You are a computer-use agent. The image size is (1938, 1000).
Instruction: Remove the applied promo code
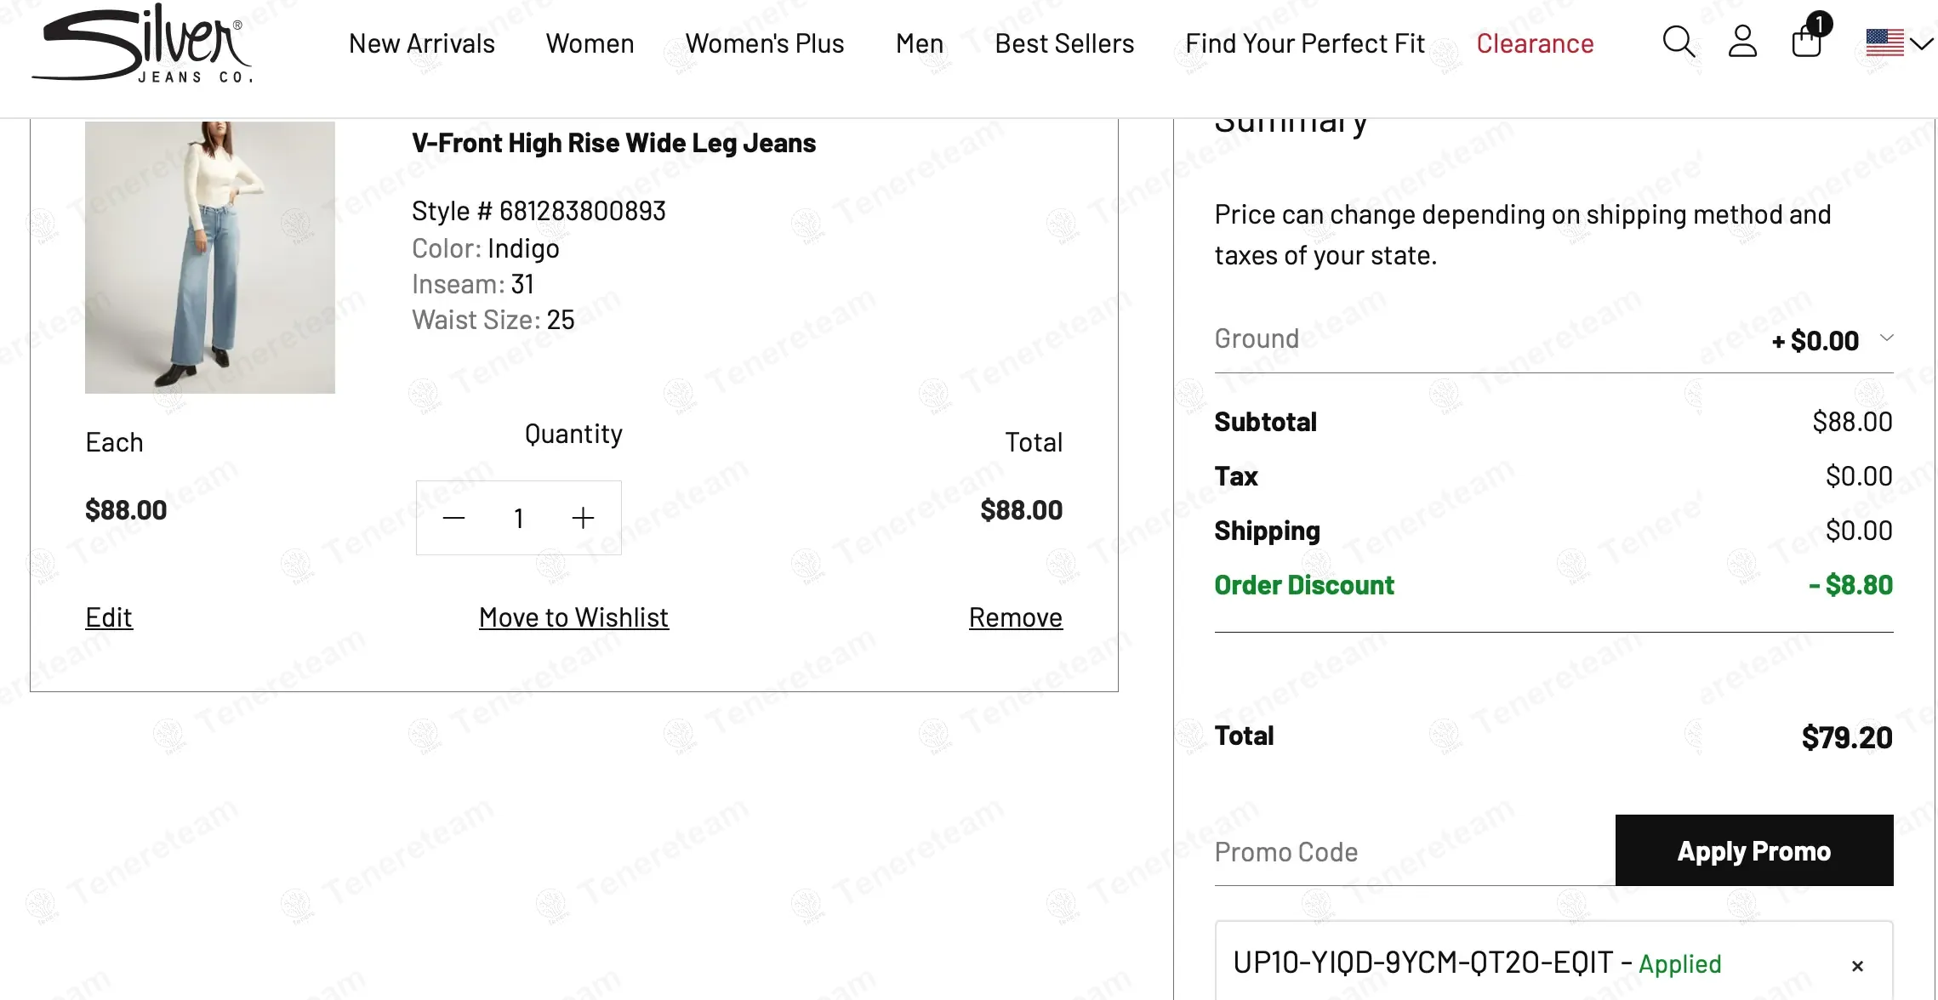1857,966
